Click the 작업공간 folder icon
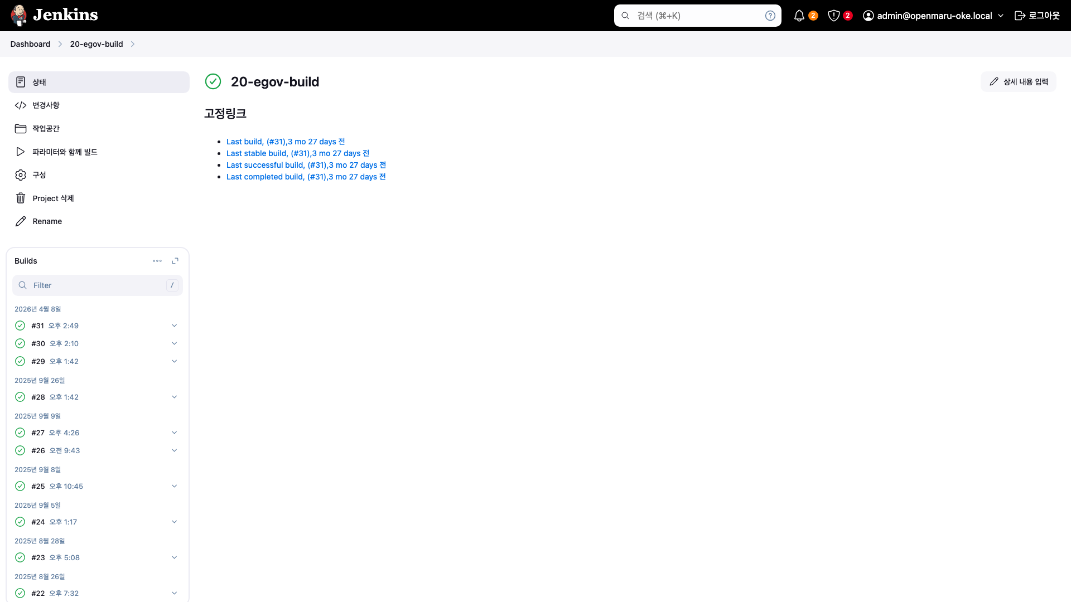The width and height of the screenshot is (1071, 602). 21,129
